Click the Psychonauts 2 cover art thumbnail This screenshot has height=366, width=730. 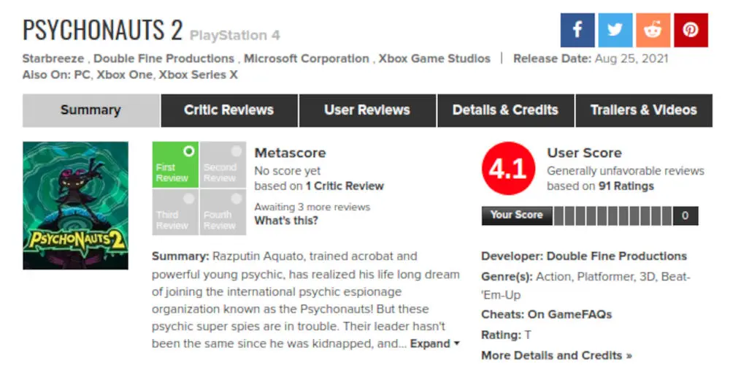coord(75,205)
